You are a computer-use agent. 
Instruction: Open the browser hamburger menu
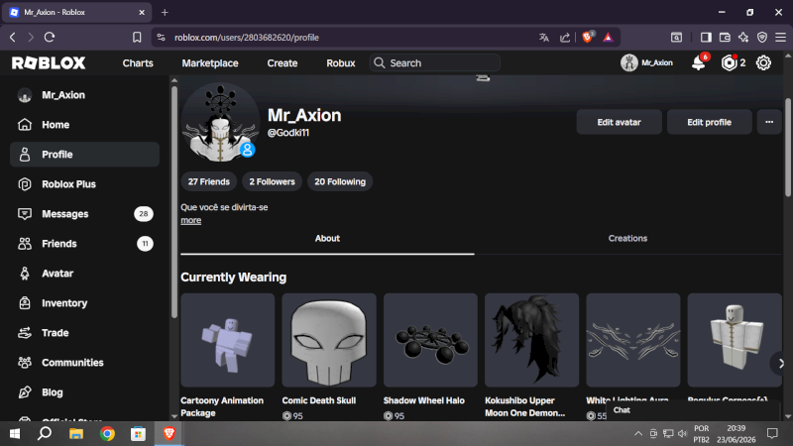(x=780, y=38)
